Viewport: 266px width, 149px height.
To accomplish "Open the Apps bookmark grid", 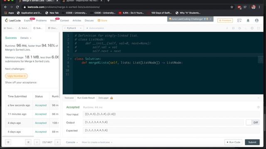I will [x=9, y=13].
